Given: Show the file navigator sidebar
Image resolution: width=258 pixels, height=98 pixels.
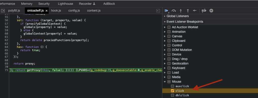Looking at the screenshot, I should (x=3, y=11).
